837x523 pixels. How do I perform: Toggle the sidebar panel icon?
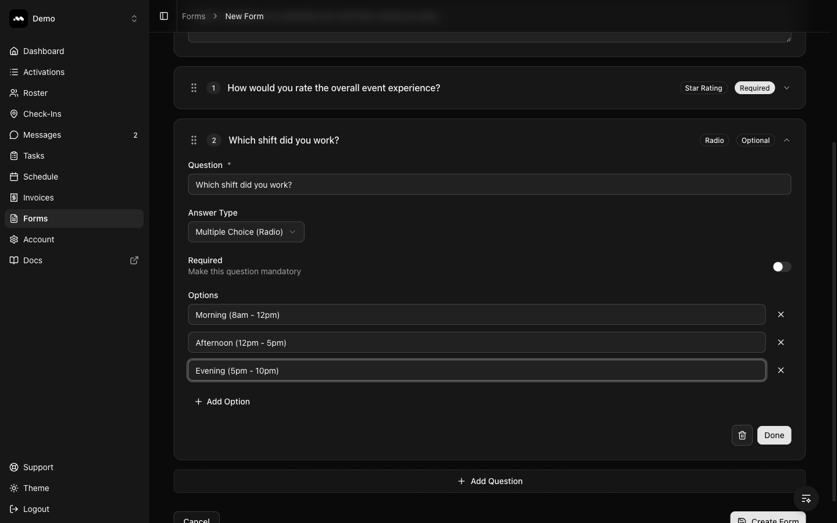(x=164, y=16)
